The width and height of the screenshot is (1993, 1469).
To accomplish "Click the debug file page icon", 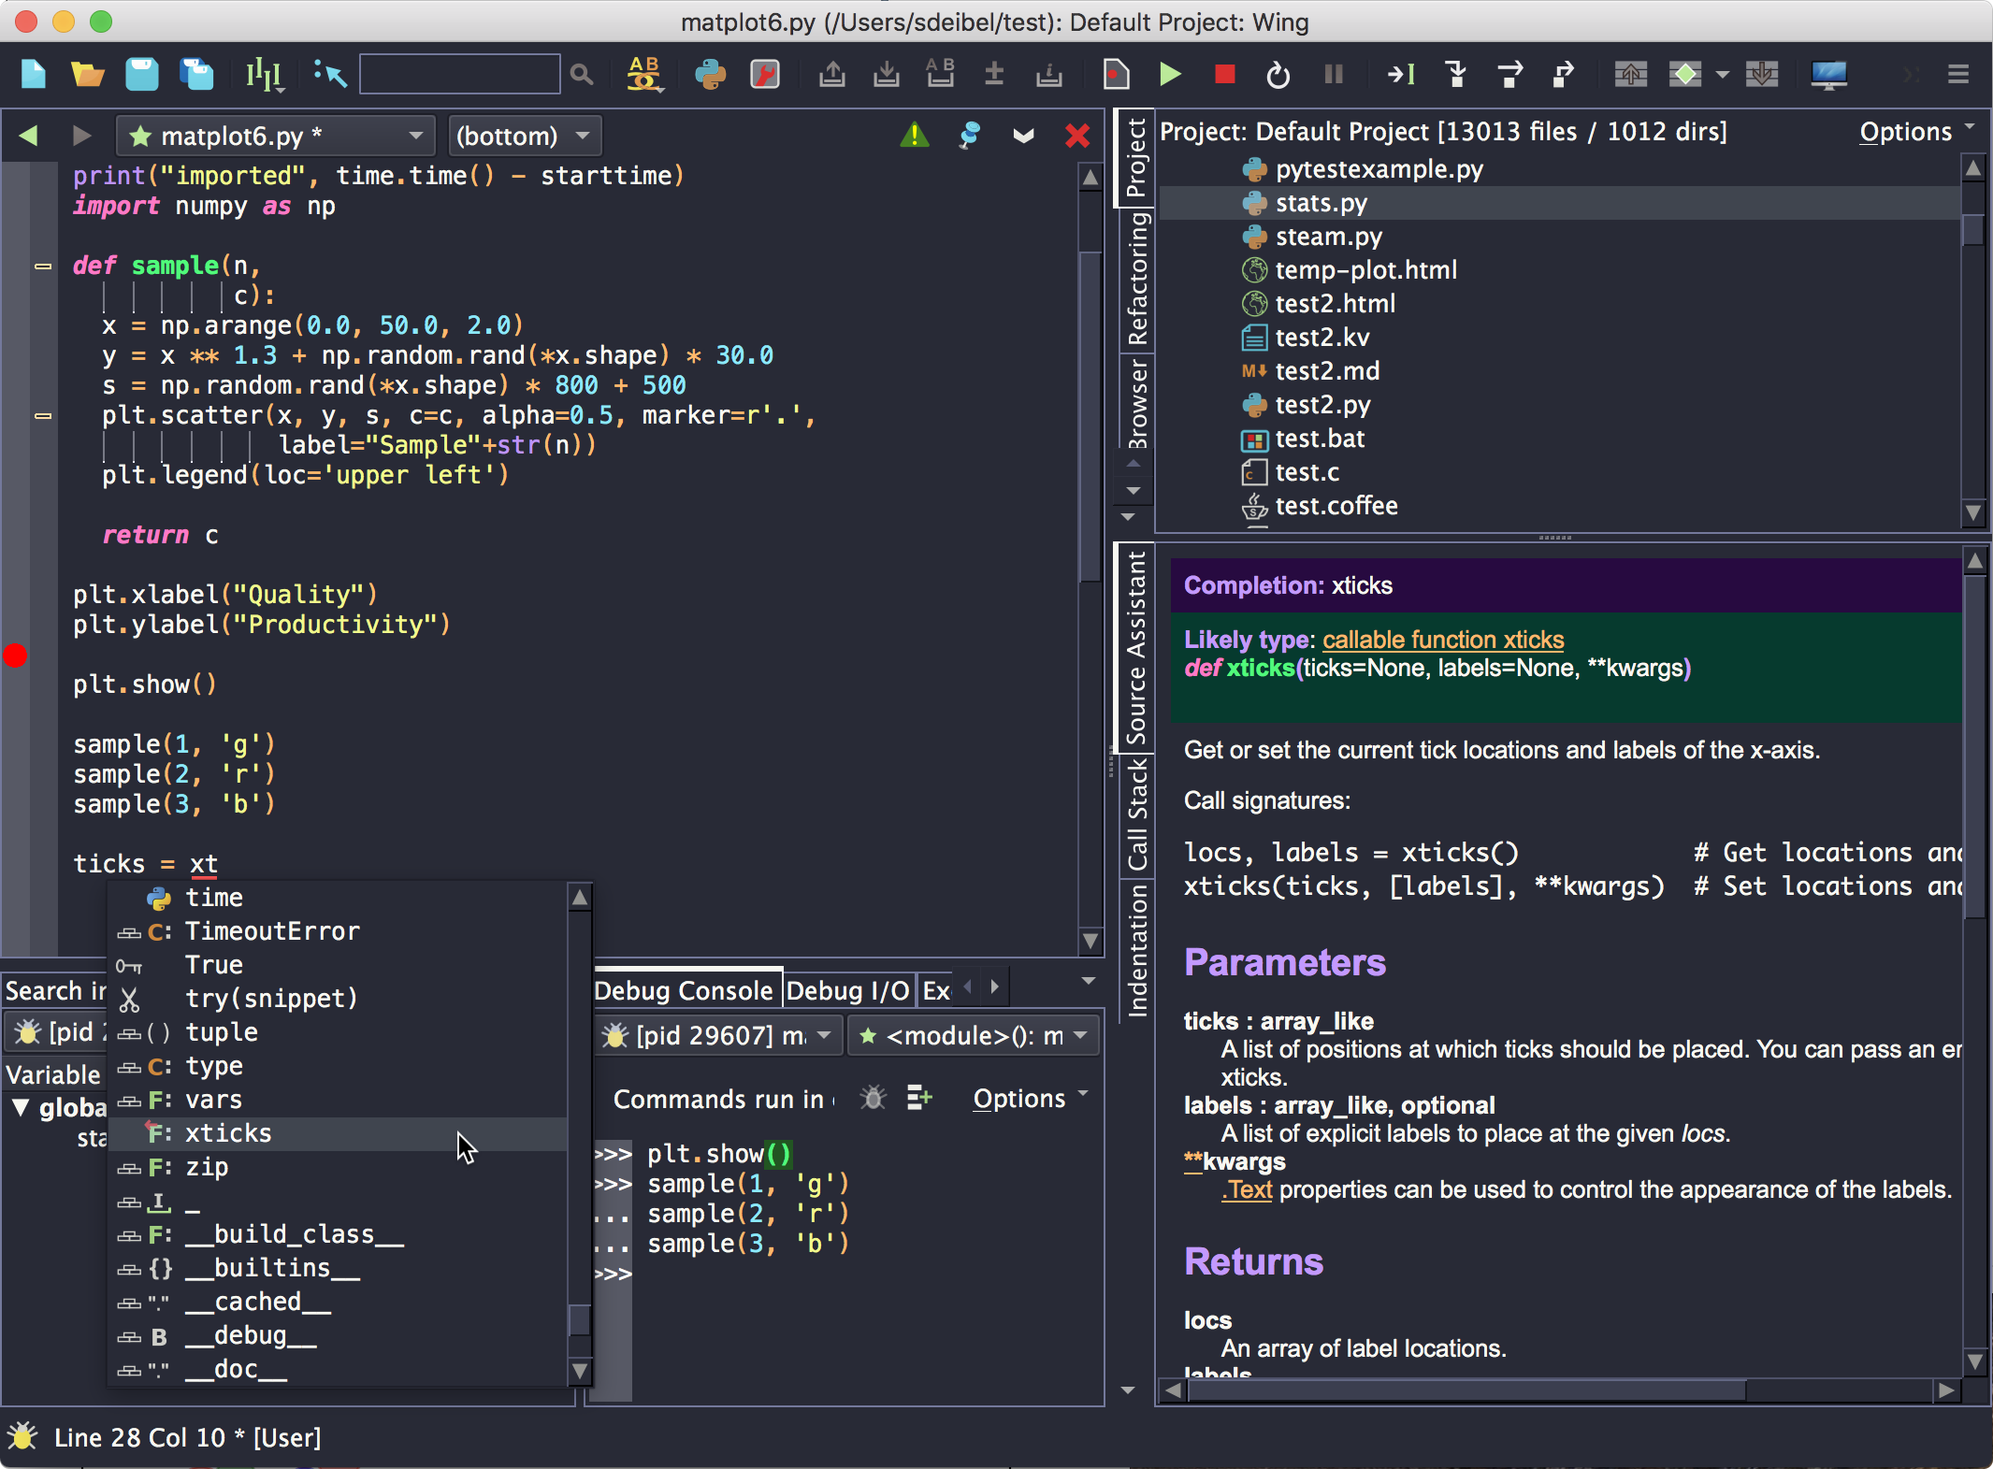I will 1116,74.
